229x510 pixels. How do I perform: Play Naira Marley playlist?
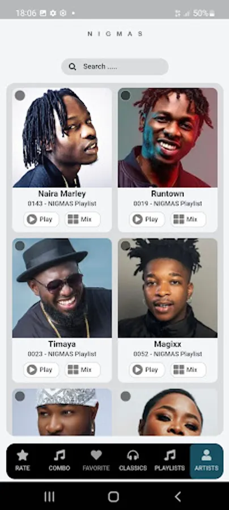click(x=41, y=219)
